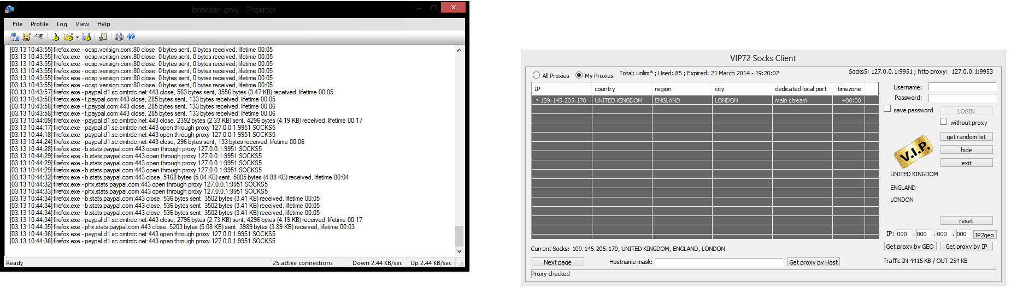Click first IP octet field showing 000

[x=903, y=234]
